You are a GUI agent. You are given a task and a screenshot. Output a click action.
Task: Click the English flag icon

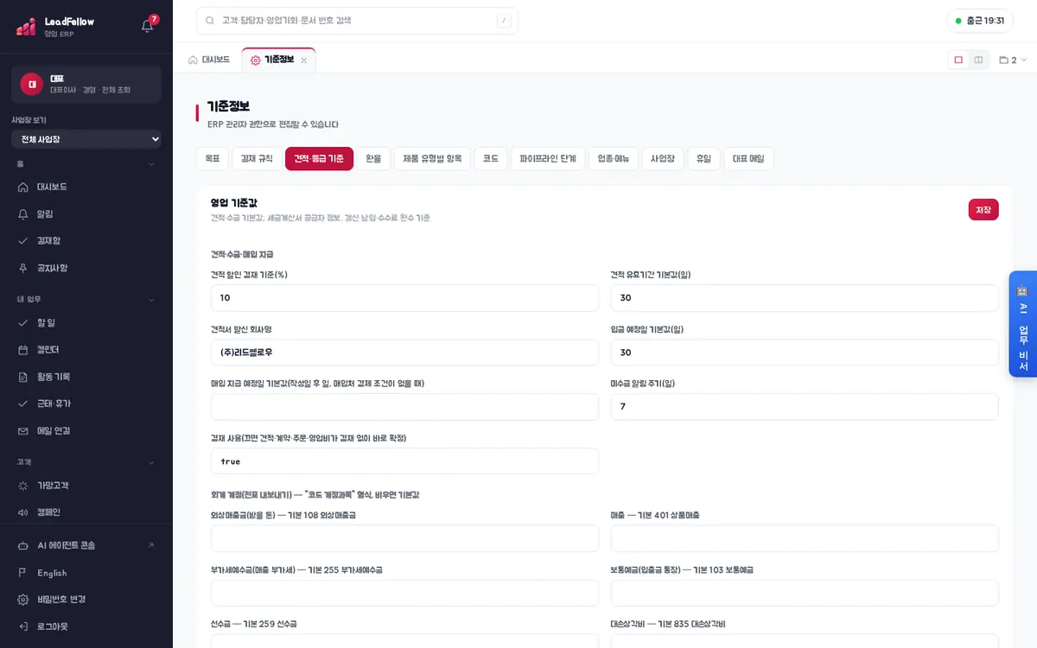point(23,573)
